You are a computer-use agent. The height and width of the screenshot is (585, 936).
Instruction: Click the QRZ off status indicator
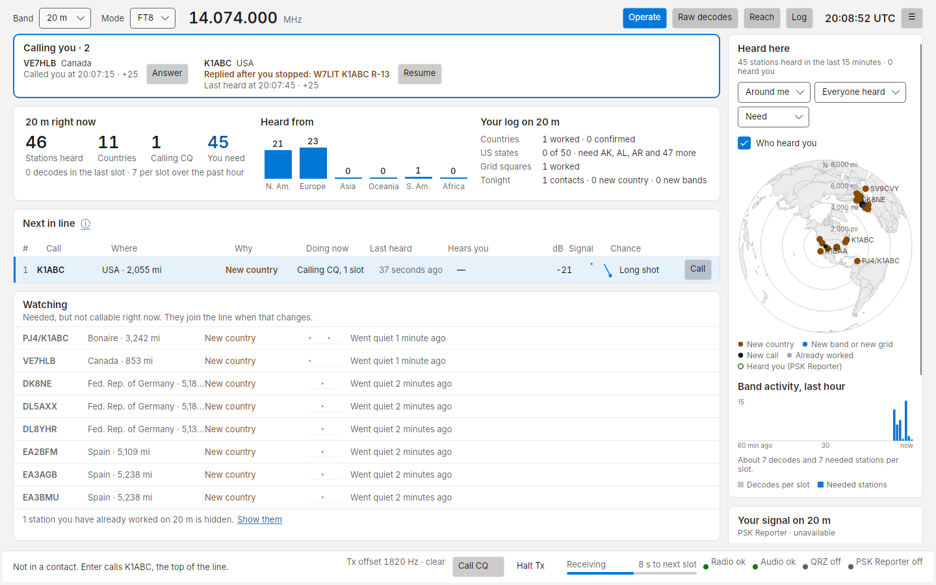(x=822, y=562)
